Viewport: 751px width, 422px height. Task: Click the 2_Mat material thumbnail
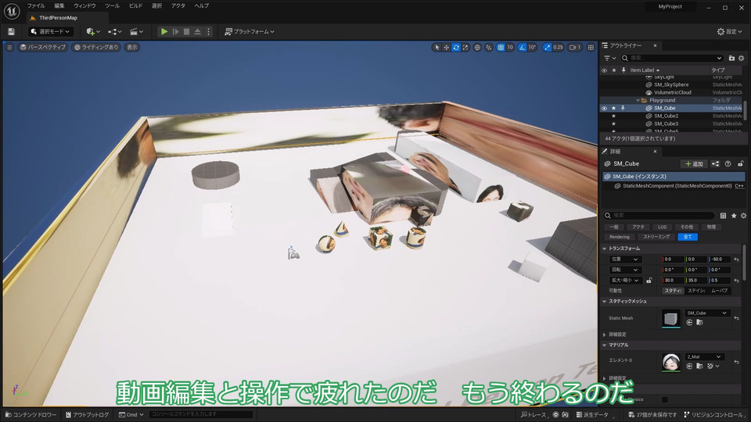click(670, 362)
